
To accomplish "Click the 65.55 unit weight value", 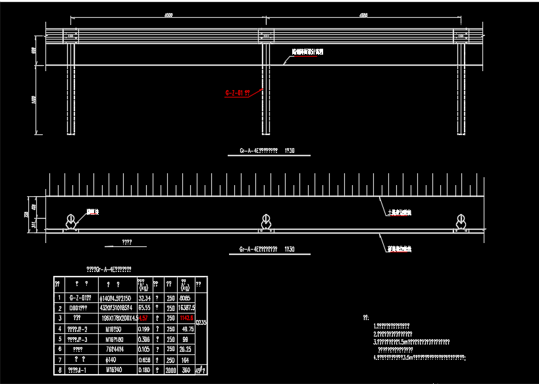I will [144, 308].
